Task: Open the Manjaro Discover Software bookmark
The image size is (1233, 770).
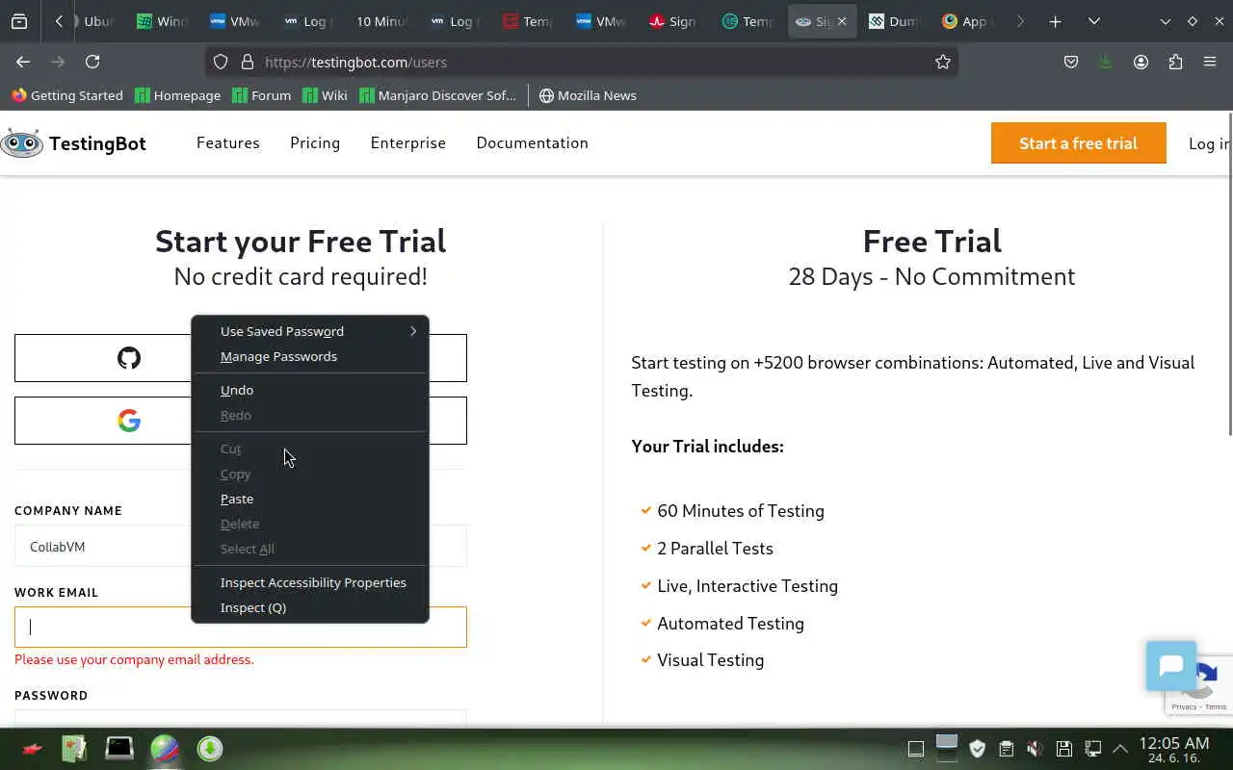Action: [x=438, y=95]
